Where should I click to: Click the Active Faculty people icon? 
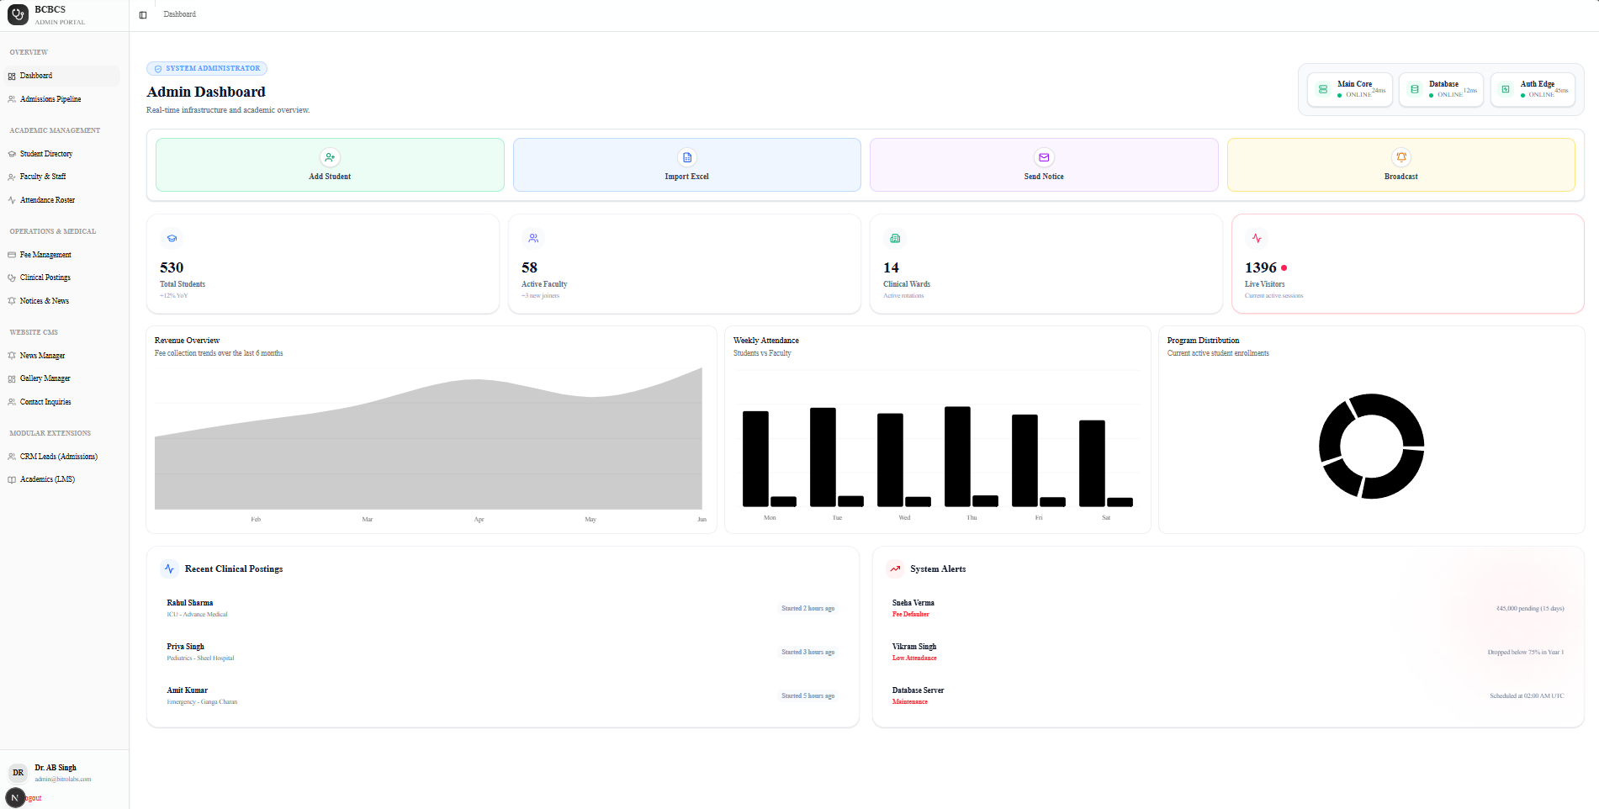click(533, 238)
